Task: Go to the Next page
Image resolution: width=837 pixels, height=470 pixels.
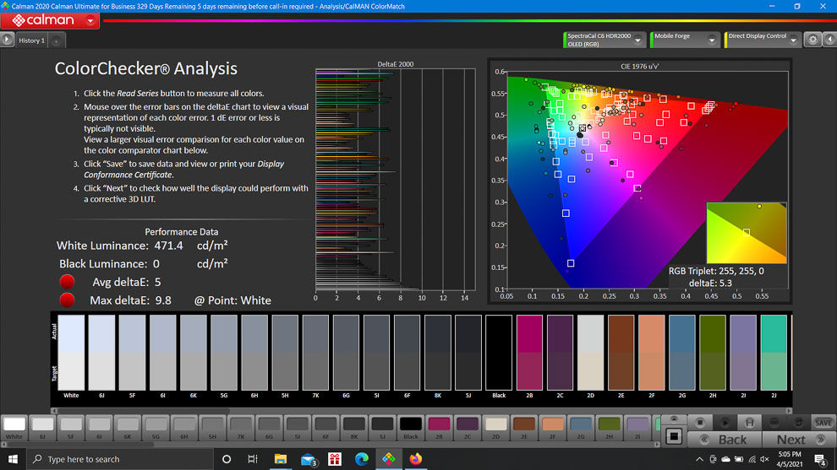Action: pyautogui.click(x=799, y=440)
